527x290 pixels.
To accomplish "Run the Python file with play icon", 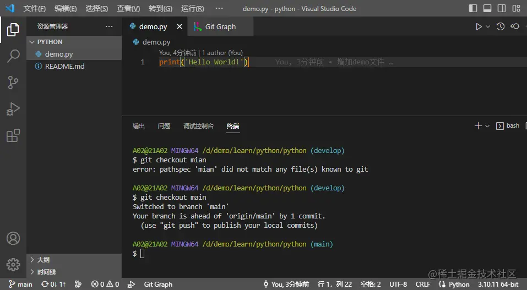I will pos(479,26).
